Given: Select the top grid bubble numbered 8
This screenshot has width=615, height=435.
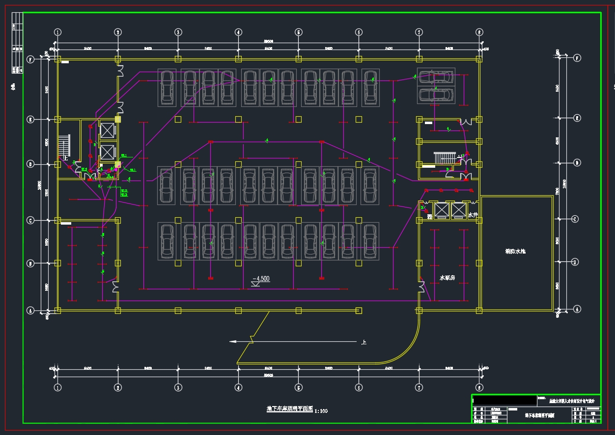Looking at the screenshot, I should point(479,32).
